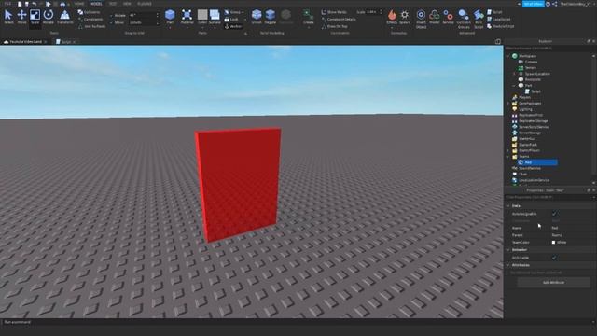This screenshot has height=336, width=597.
Task: Select the Move tool
Action: (x=21, y=17)
